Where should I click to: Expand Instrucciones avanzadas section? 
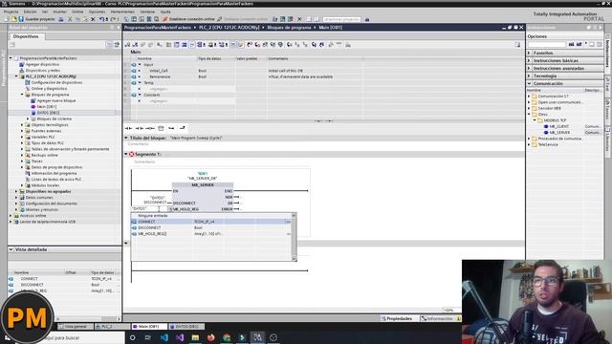(x=530, y=68)
